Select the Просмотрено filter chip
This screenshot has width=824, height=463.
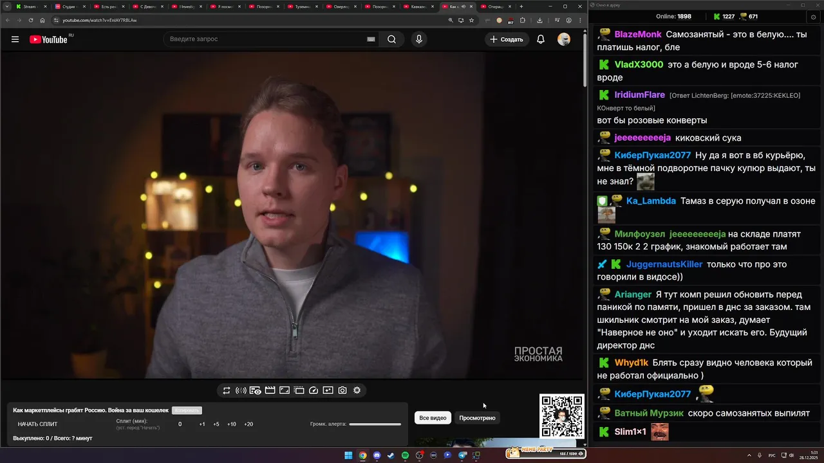[x=477, y=418]
